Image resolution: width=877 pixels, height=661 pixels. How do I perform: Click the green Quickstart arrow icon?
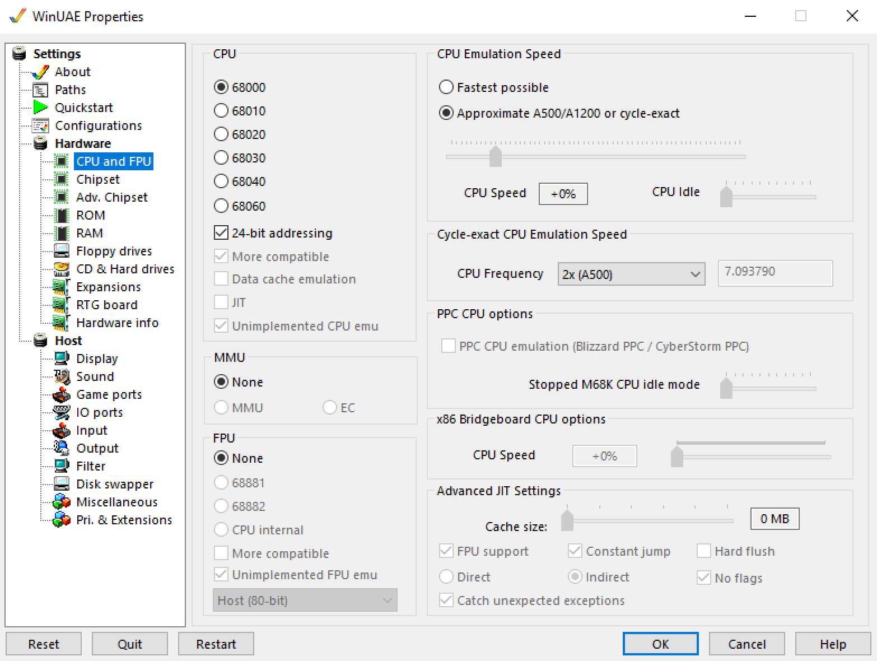[40, 107]
